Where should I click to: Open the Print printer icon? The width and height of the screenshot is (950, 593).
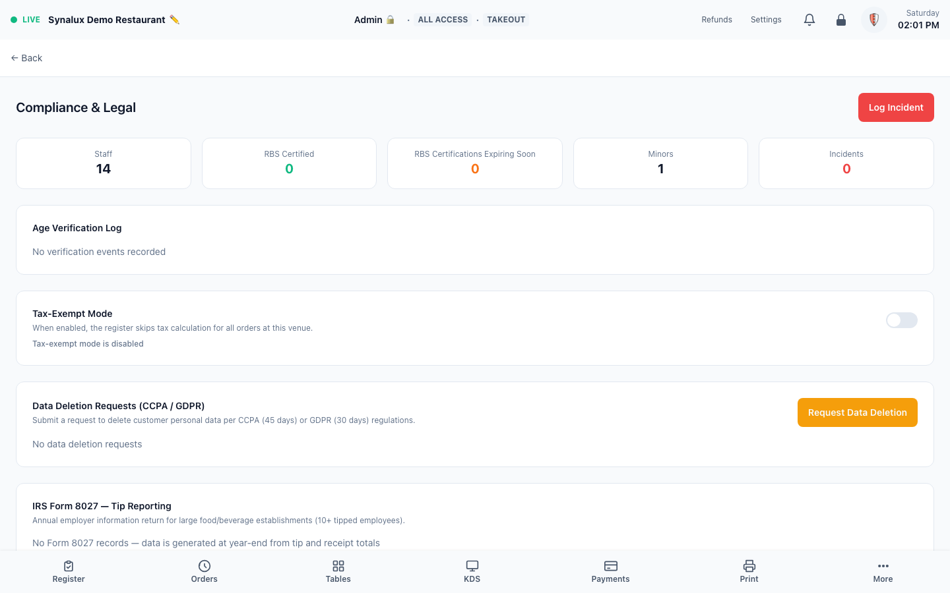point(749,566)
